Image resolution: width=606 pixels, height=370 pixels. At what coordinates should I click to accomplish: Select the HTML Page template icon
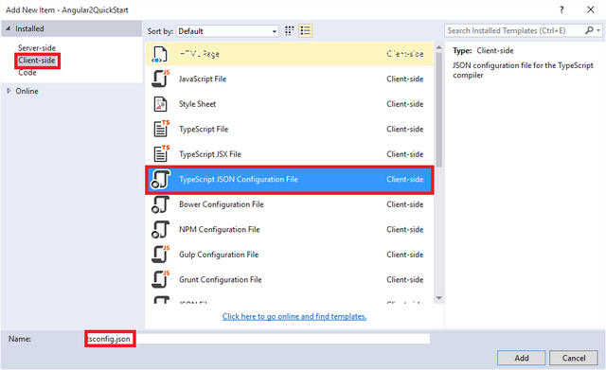pos(160,54)
